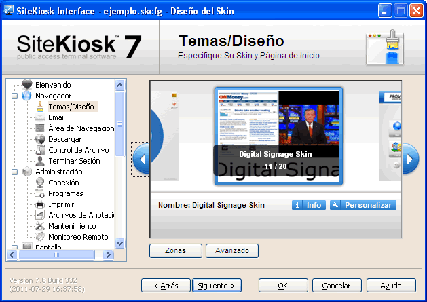The image size is (427, 302).
Task: Click the Conexión icon in tree
Action: [x=40, y=183]
